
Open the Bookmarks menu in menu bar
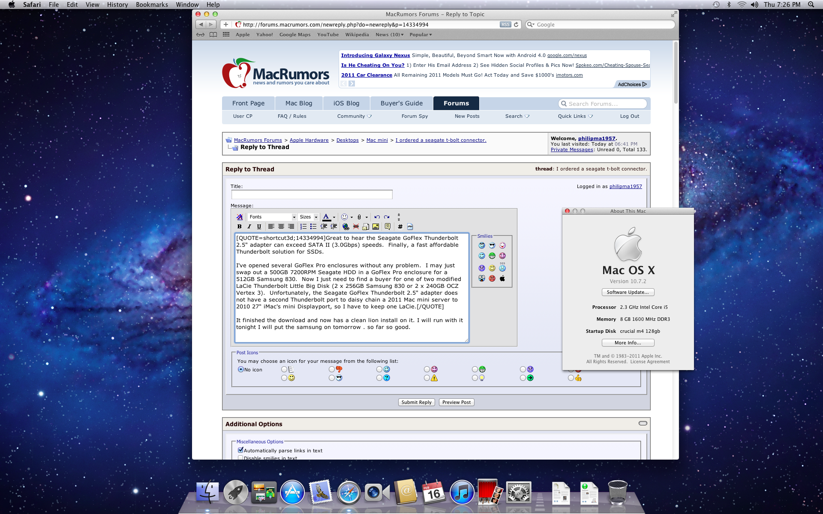(152, 5)
